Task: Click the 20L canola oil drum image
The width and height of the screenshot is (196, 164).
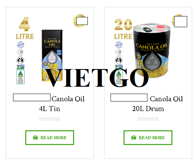Action: click(152, 51)
